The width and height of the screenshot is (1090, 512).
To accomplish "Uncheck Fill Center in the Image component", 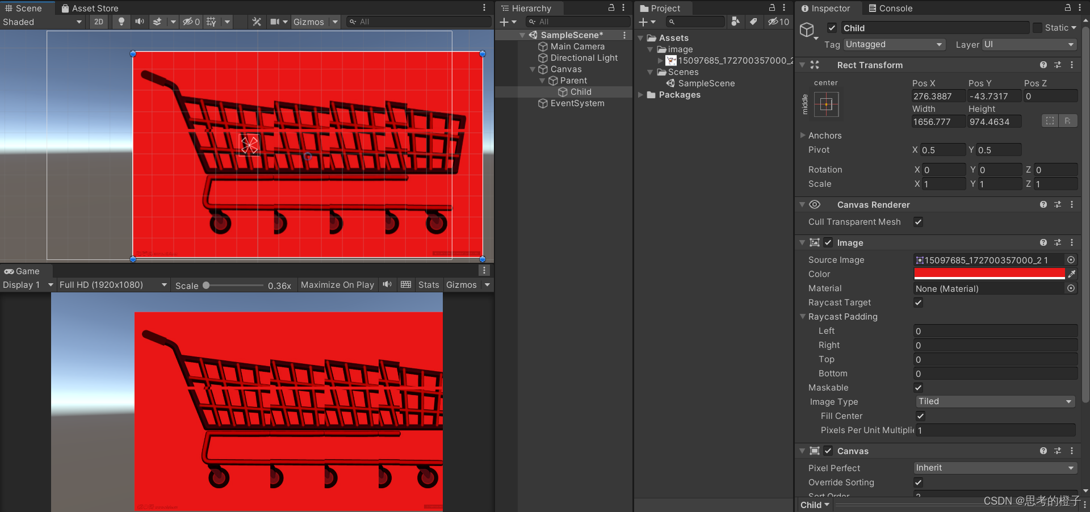I will click(920, 416).
